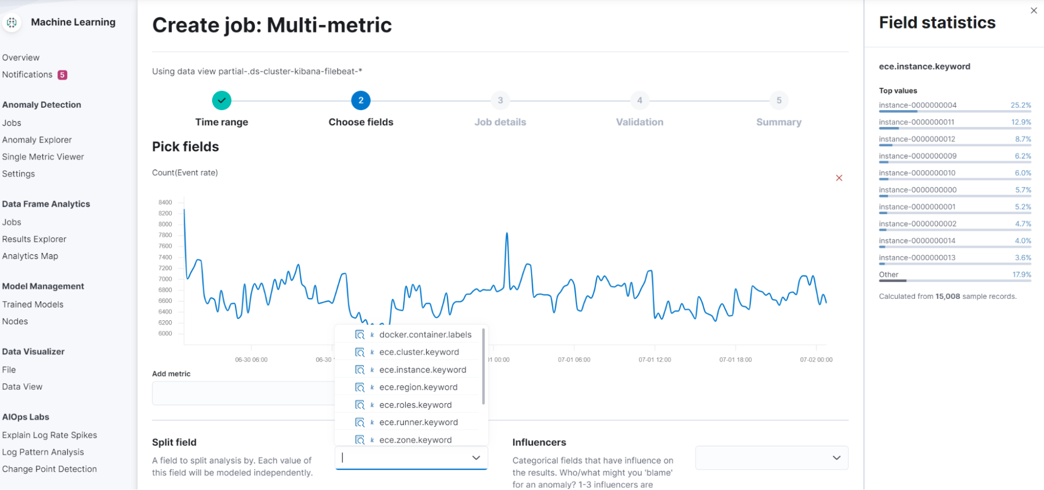Click instance-0000000011 top value bar
The height and width of the screenshot is (490, 1044).
[x=955, y=129]
